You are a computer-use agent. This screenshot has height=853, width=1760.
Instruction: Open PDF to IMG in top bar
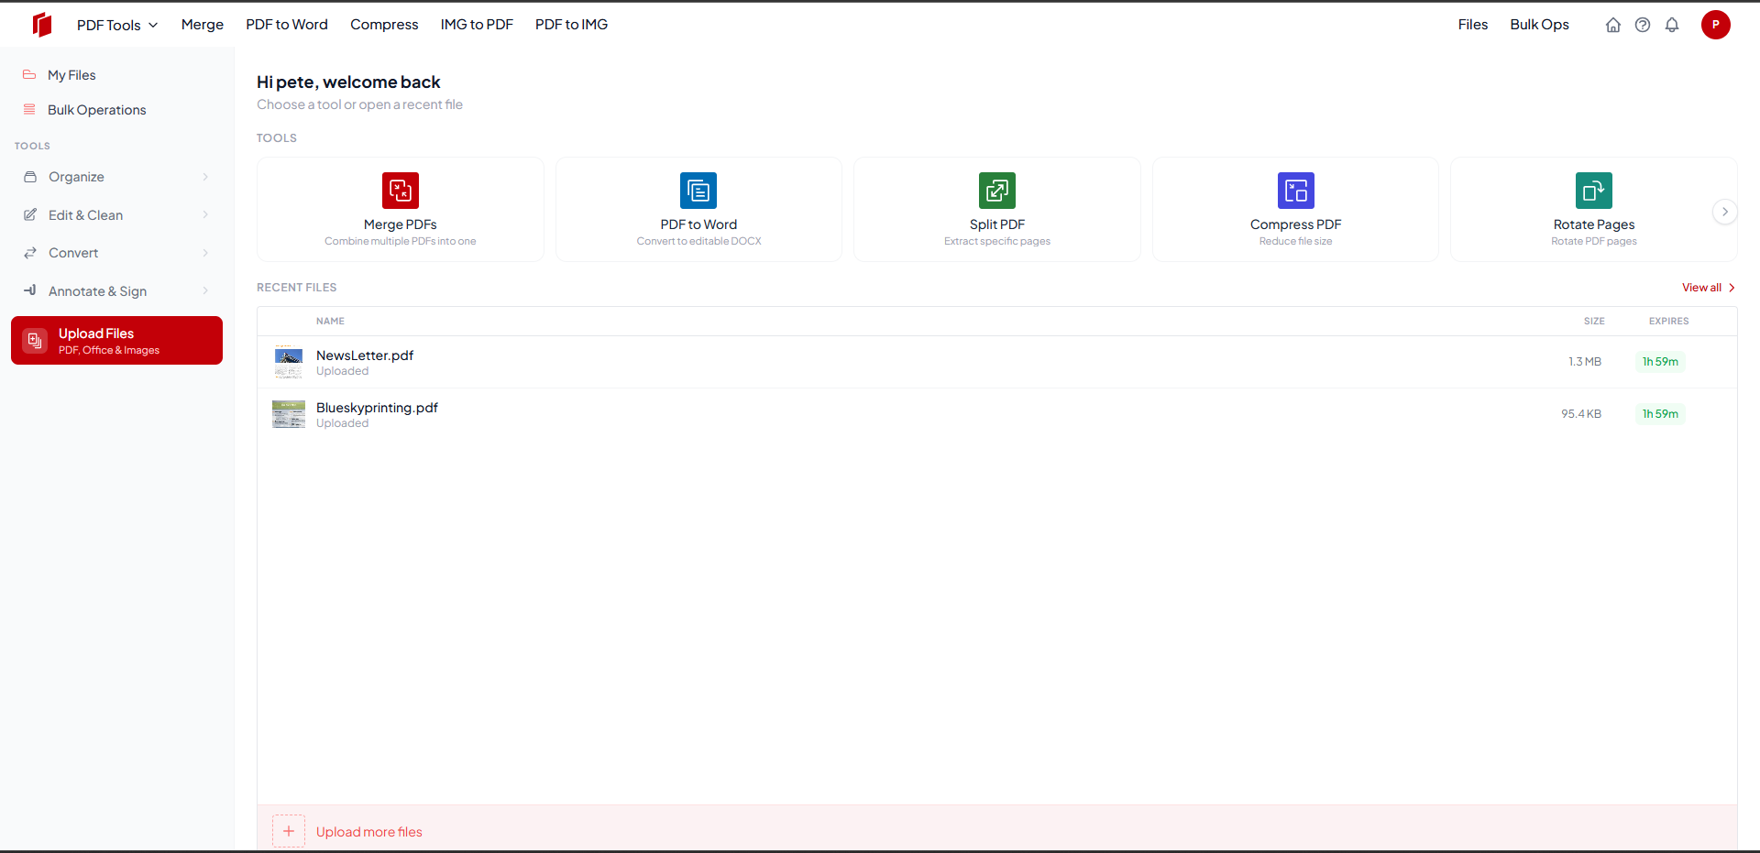pos(572,25)
